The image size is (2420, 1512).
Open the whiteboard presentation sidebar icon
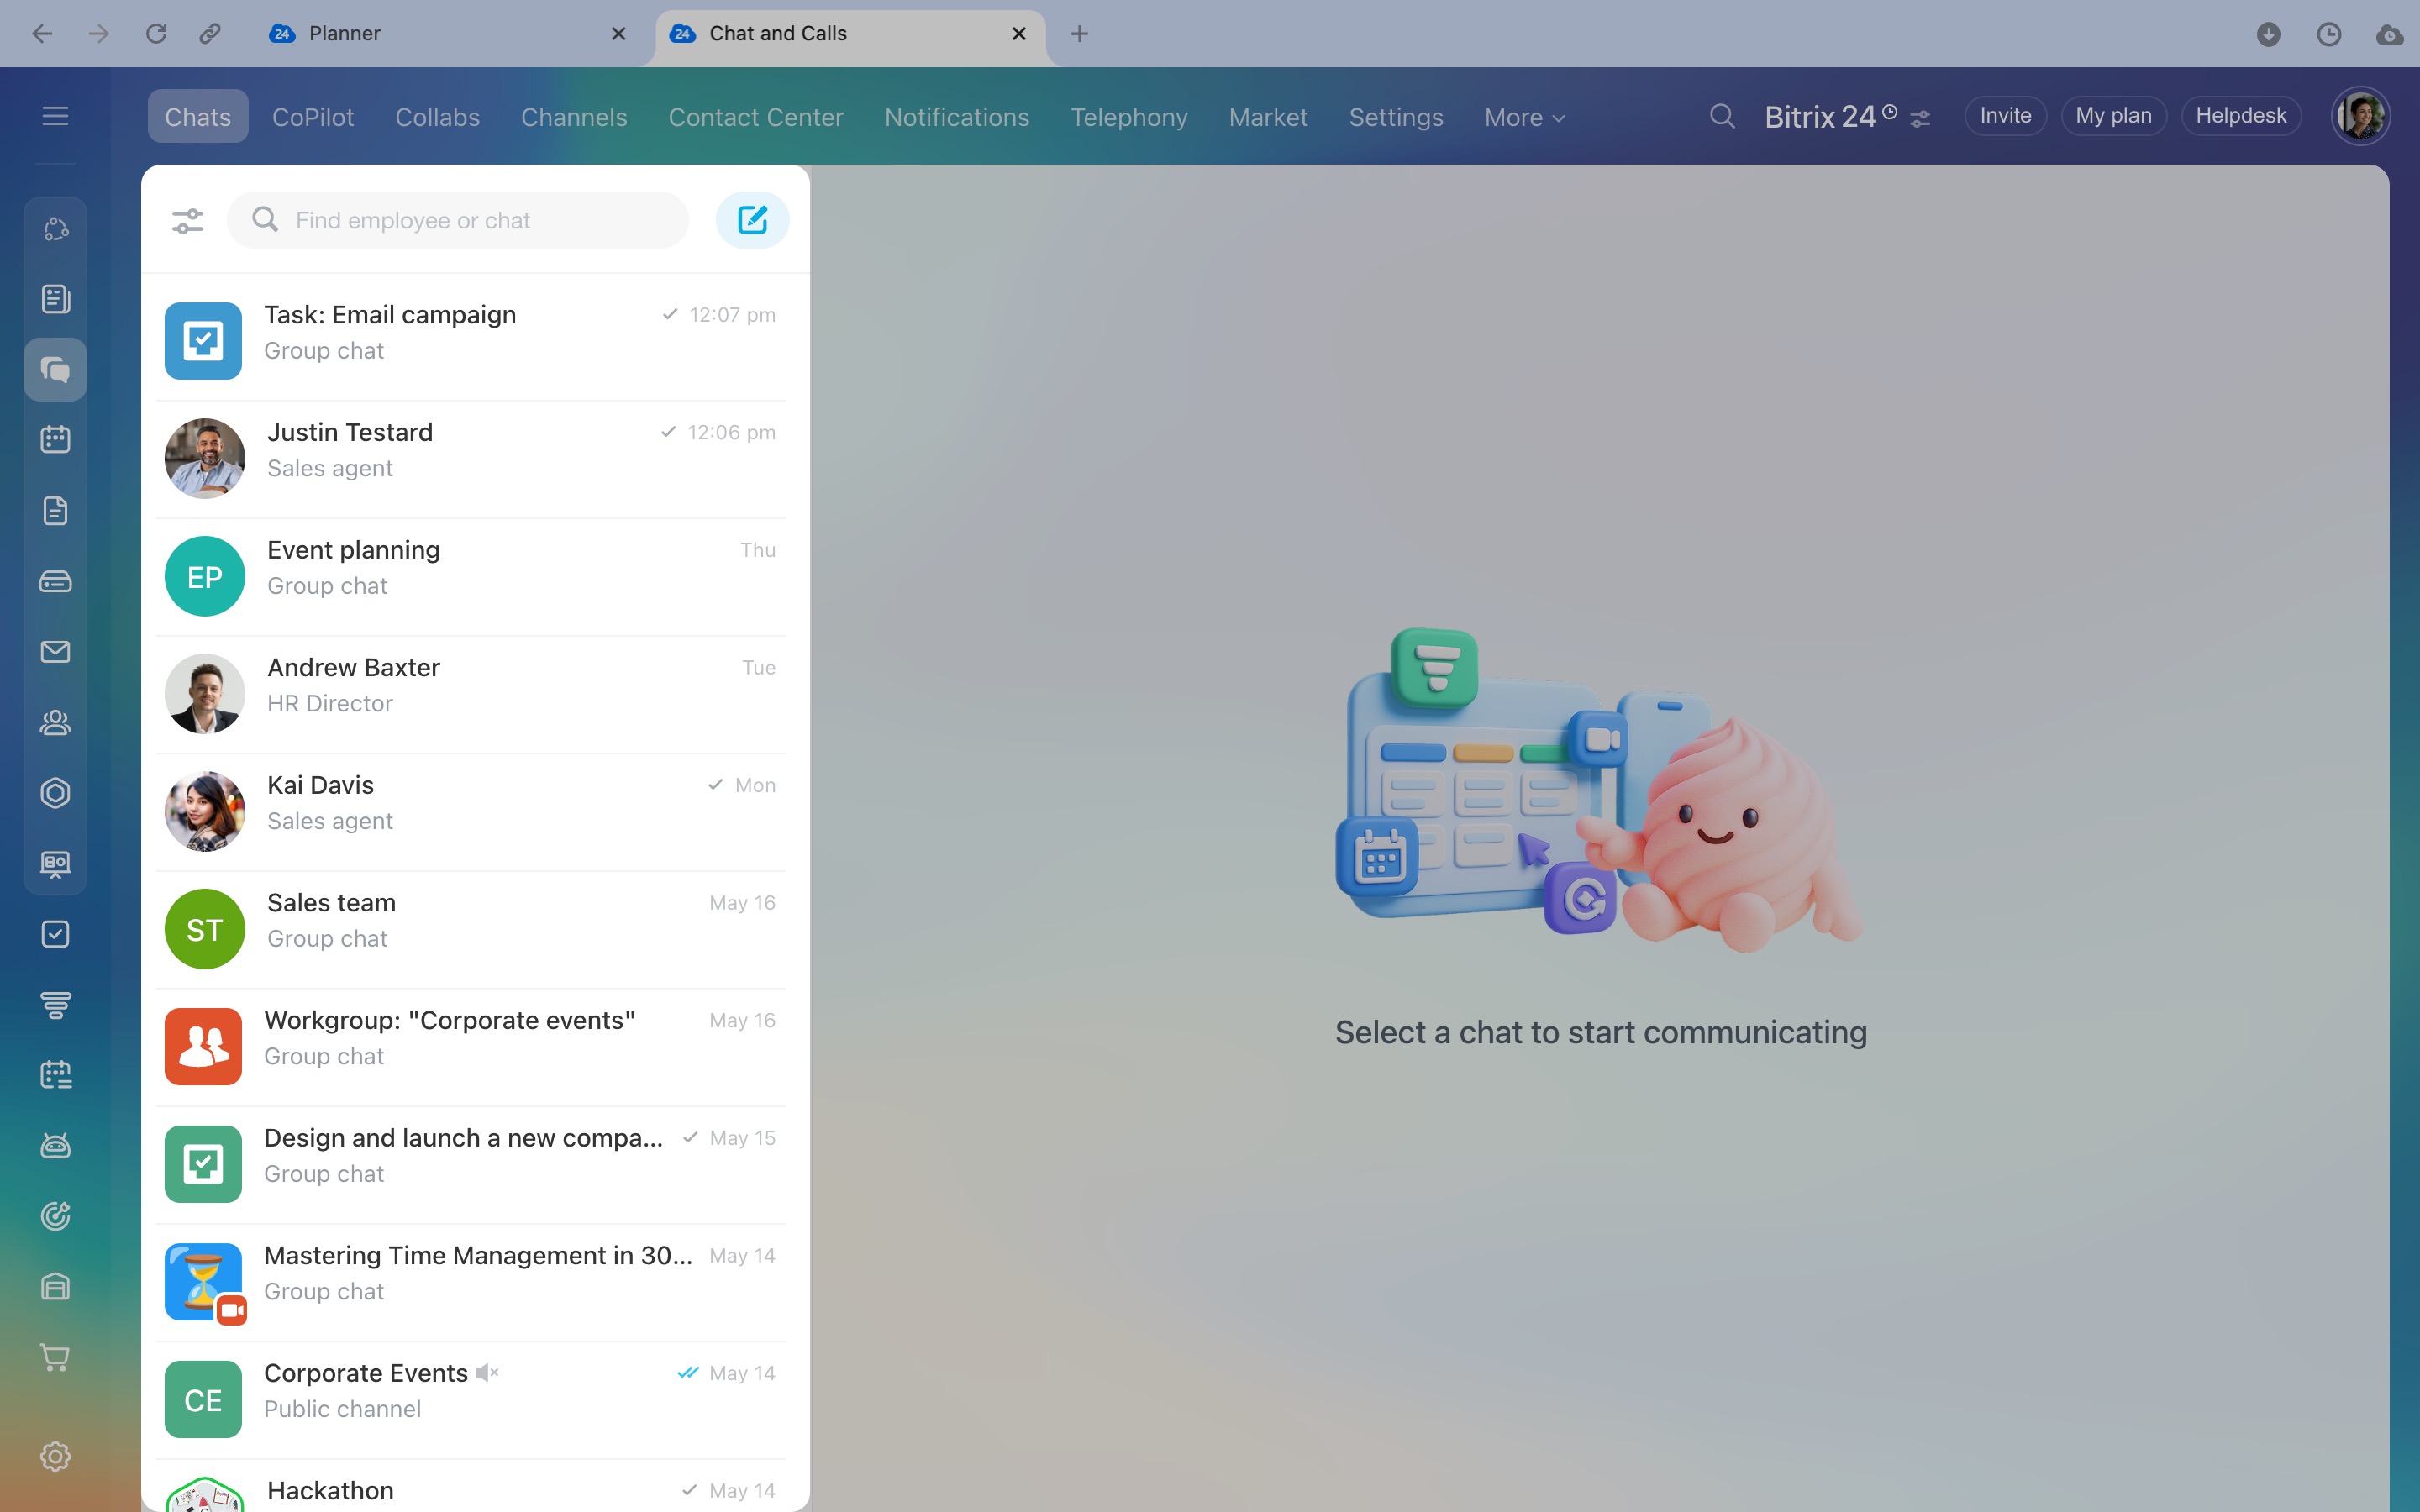[x=55, y=864]
